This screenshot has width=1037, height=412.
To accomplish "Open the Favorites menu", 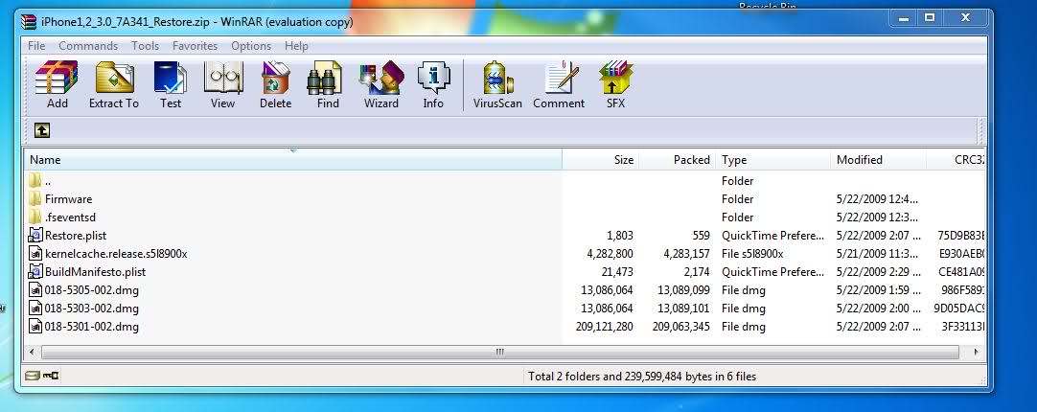I will tap(196, 46).
